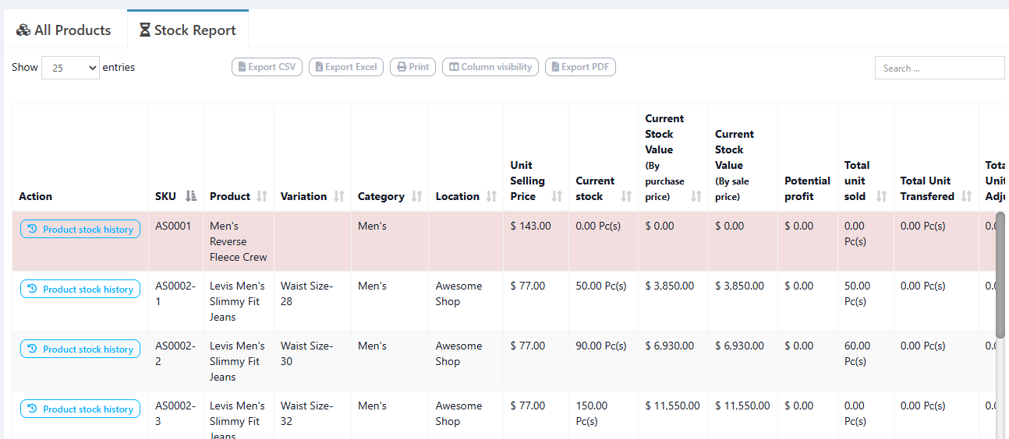Open Product stock history for AS0002-2
The width and height of the screenshot is (1009, 439).
(x=80, y=349)
